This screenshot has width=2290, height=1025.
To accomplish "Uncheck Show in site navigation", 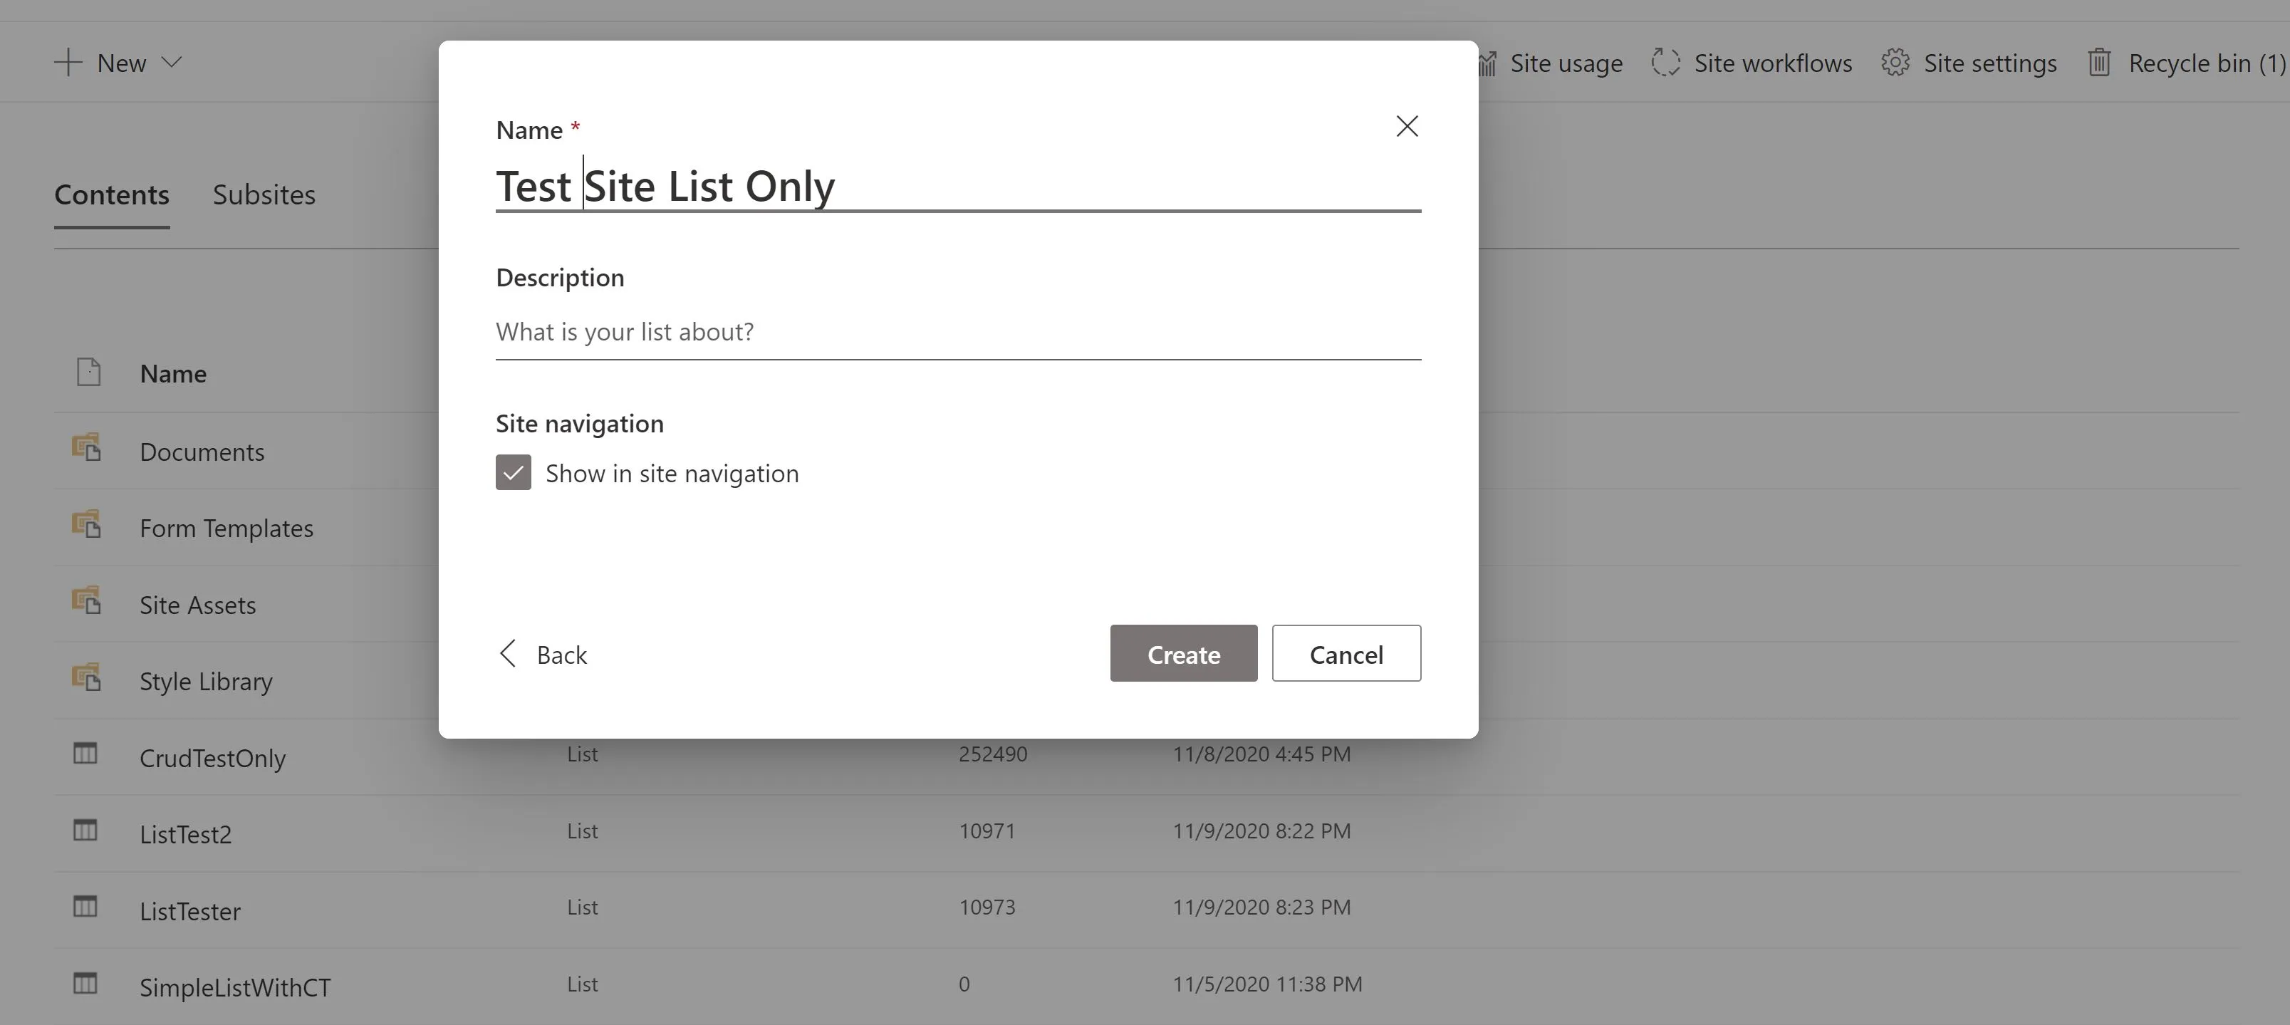I will [513, 472].
